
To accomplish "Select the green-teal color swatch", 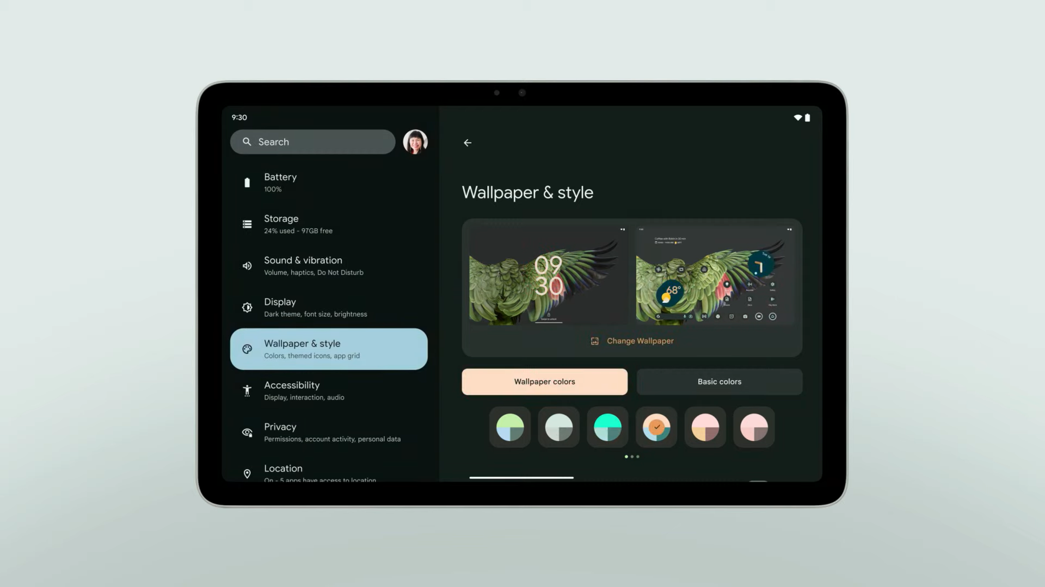I will click(x=608, y=427).
